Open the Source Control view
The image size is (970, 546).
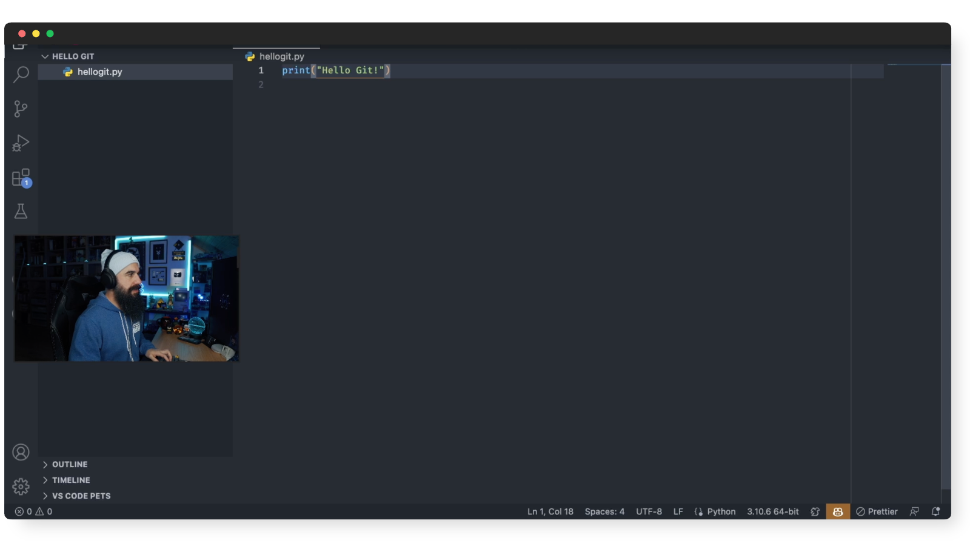pyautogui.click(x=21, y=109)
